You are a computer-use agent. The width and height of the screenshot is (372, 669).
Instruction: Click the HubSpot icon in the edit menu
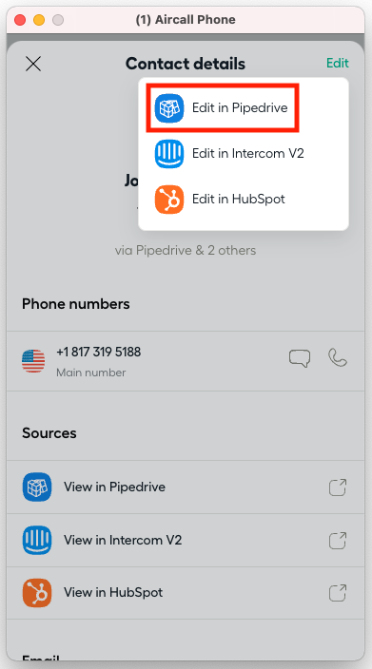tap(169, 200)
